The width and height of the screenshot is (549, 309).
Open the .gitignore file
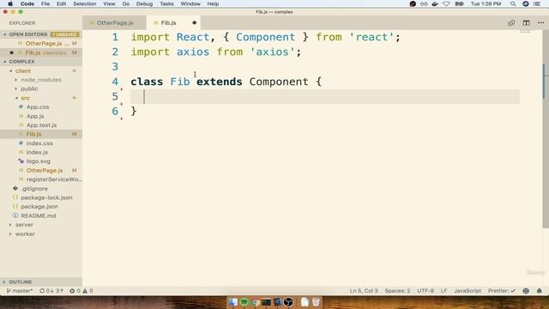34,189
